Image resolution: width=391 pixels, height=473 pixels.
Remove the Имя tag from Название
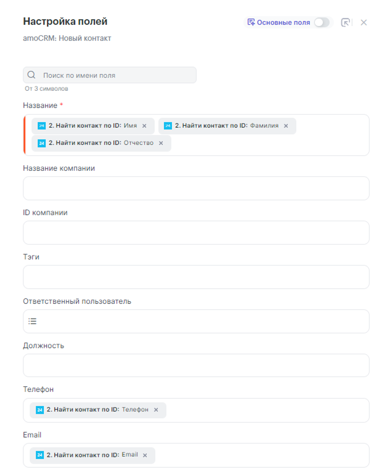coord(144,126)
